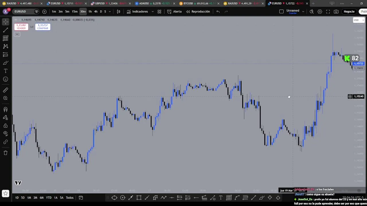367x206 pixels.
Task: Open the candlestick chart type selector
Action: tap(118, 11)
